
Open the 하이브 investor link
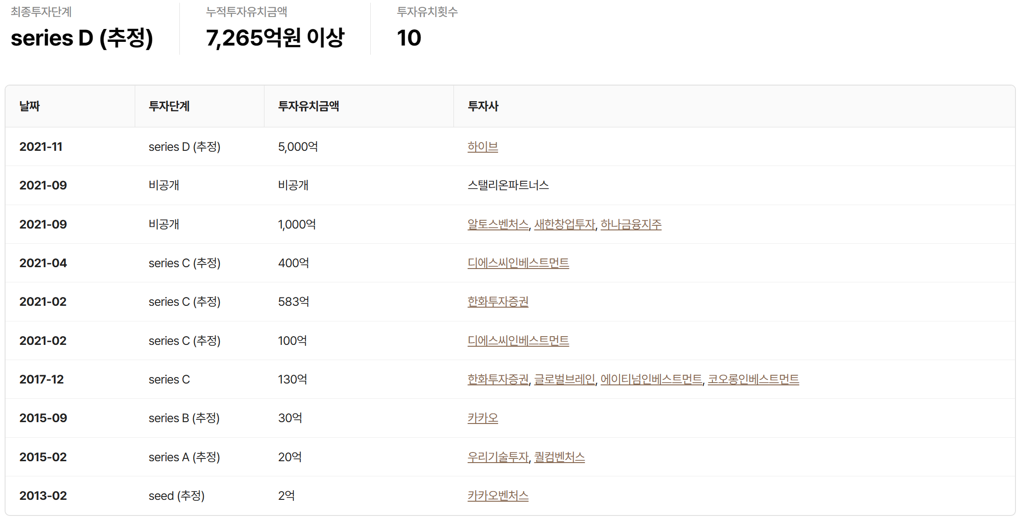(482, 147)
